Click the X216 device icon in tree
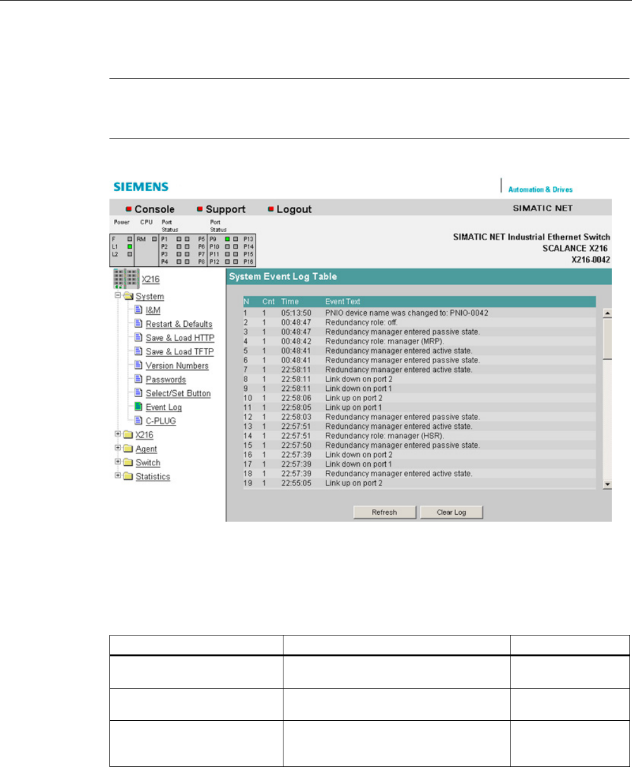632x767 pixels. (125, 278)
